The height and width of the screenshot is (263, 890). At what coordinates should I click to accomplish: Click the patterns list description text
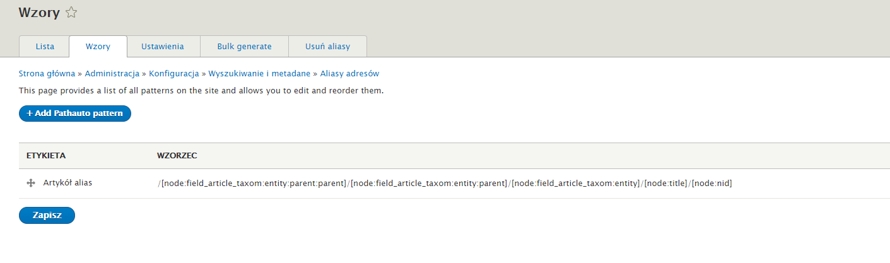(x=201, y=91)
